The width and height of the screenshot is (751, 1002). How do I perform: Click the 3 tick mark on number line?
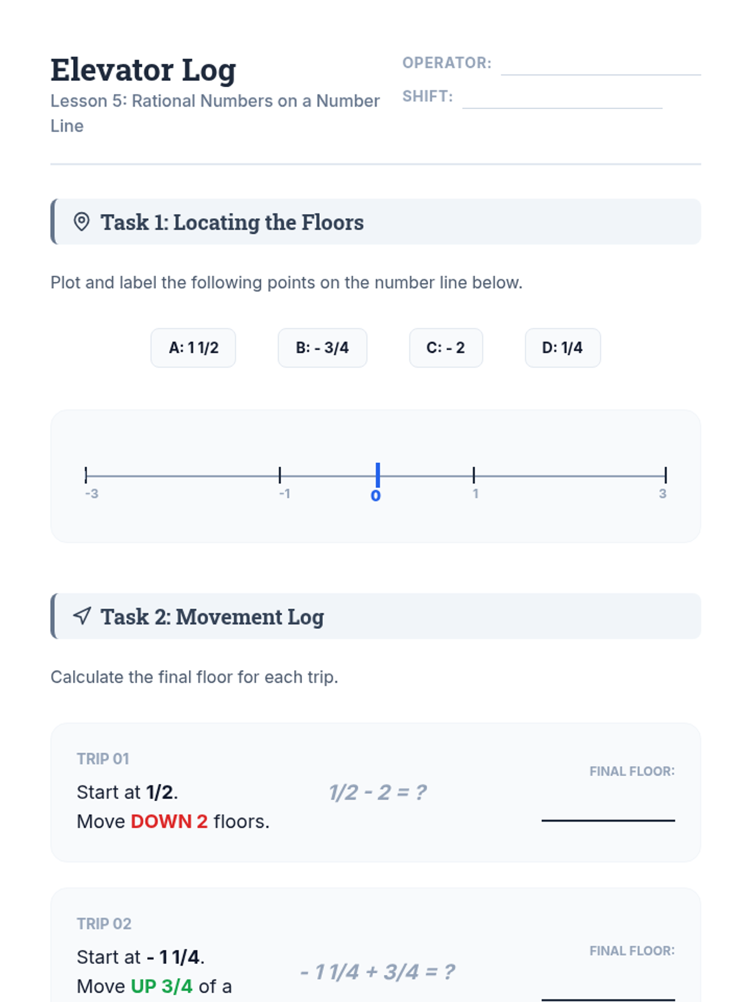pyautogui.click(x=665, y=475)
